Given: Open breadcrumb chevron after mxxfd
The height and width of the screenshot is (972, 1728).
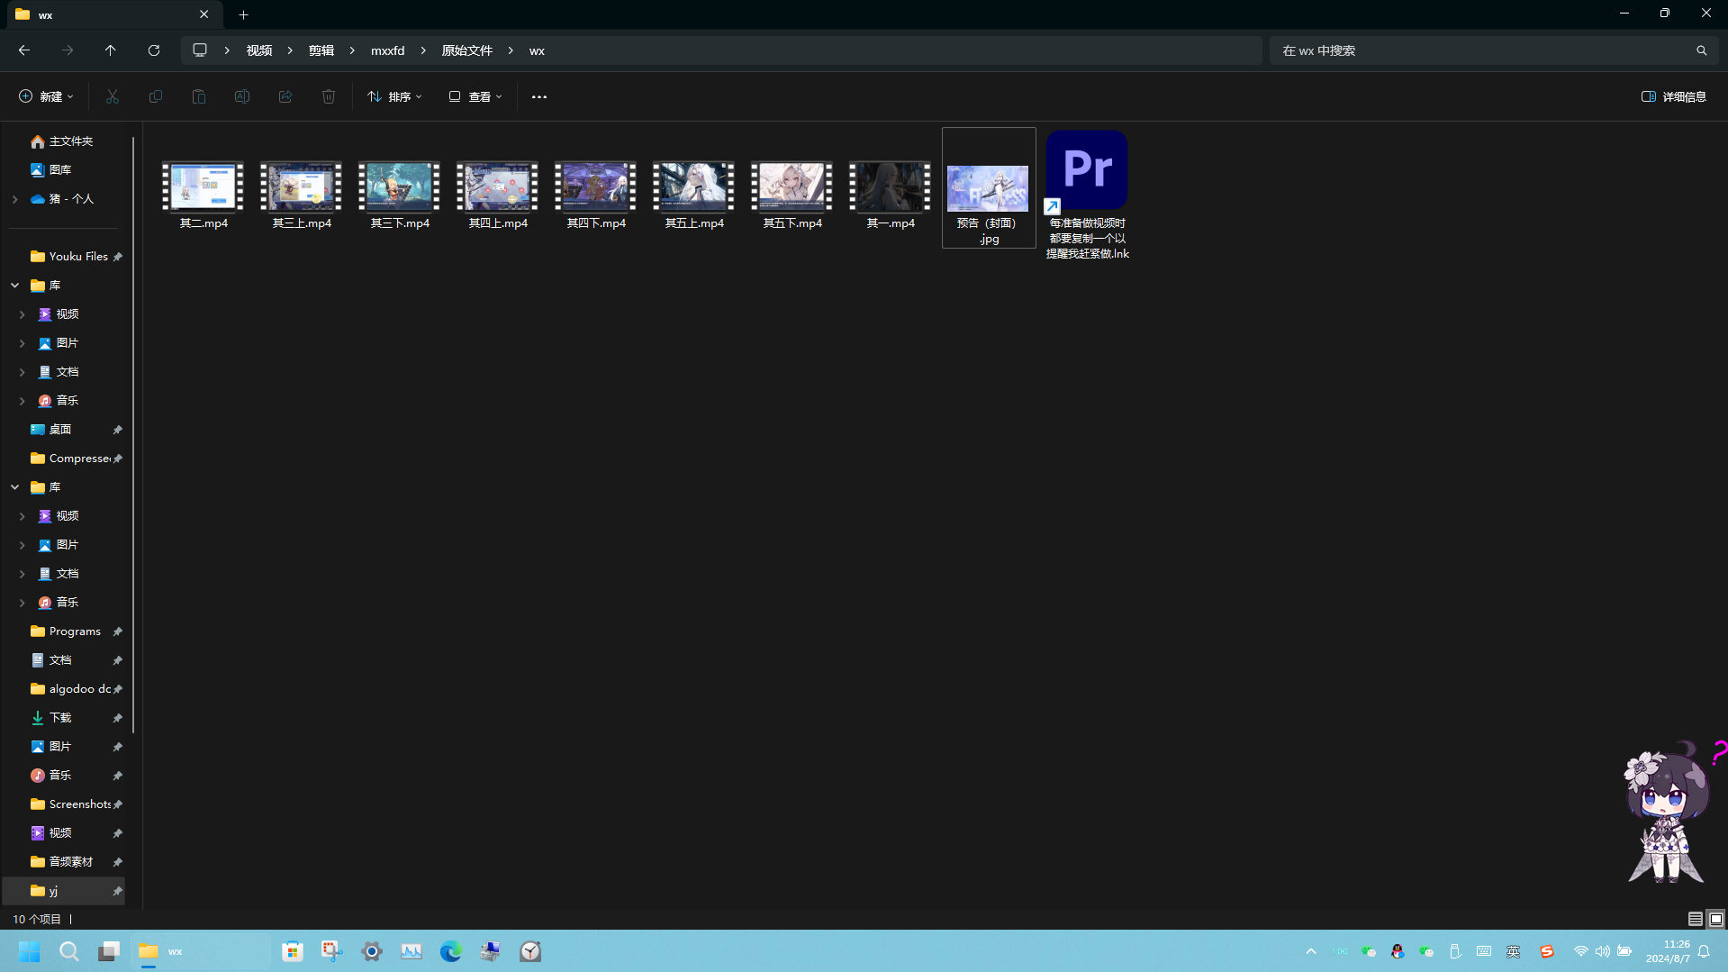Looking at the screenshot, I should coord(423,50).
